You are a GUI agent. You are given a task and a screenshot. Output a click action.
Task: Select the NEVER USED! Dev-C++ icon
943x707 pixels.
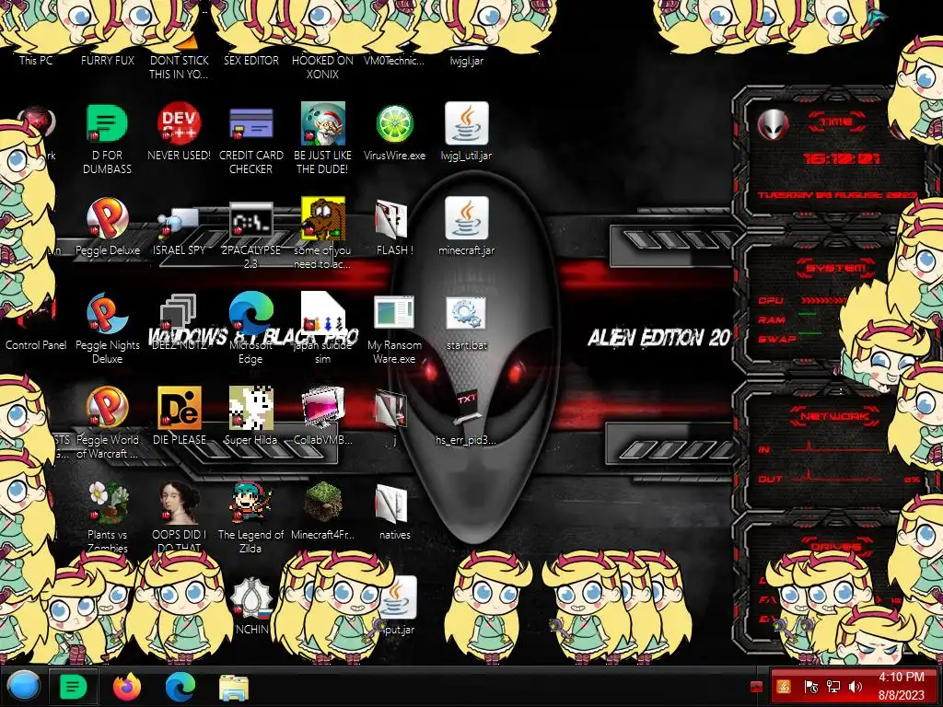point(179,123)
